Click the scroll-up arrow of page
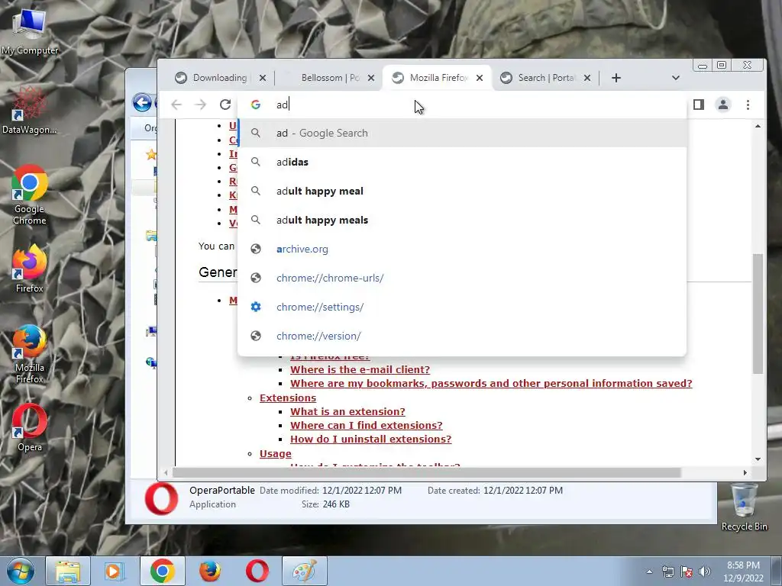The width and height of the screenshot is (782, 586). (758, 127)
